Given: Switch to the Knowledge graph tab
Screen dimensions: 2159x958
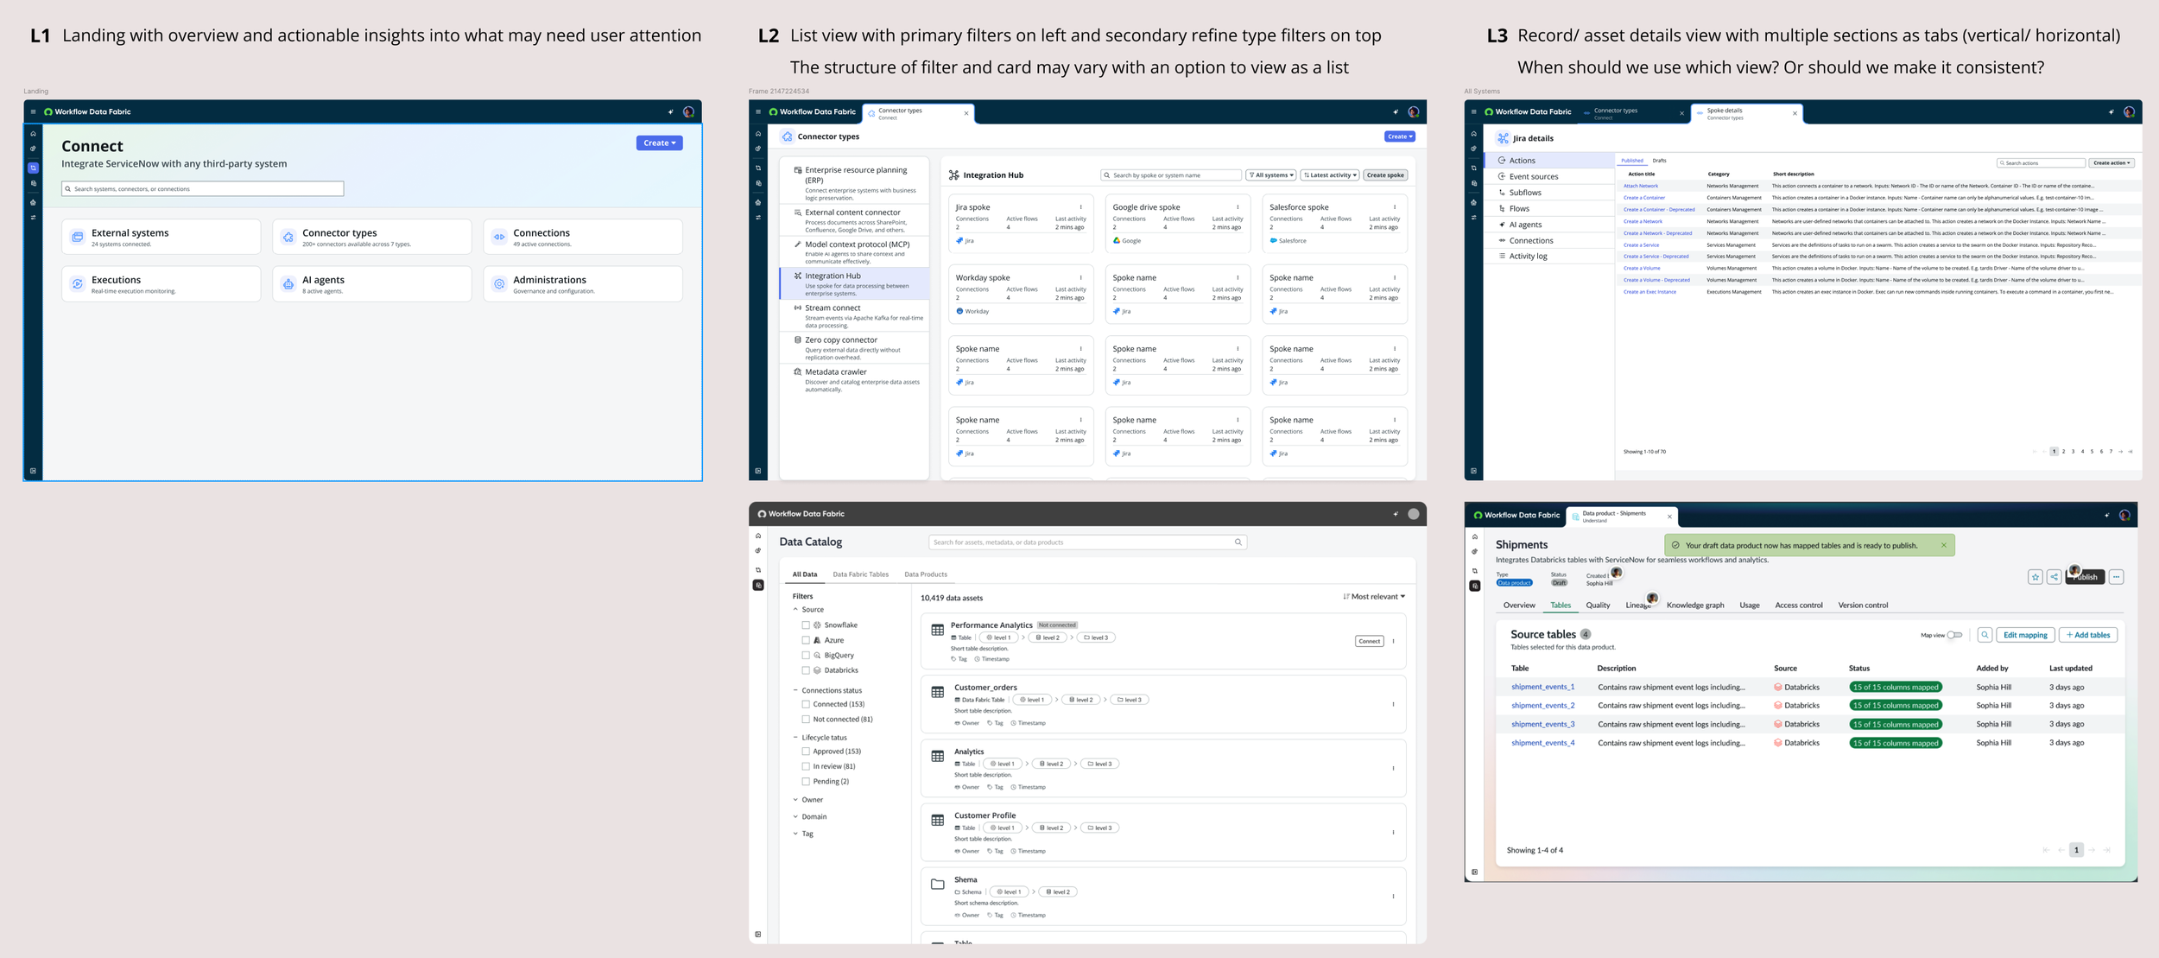Looking at the screenshot, I should (x=1694, y=606).
